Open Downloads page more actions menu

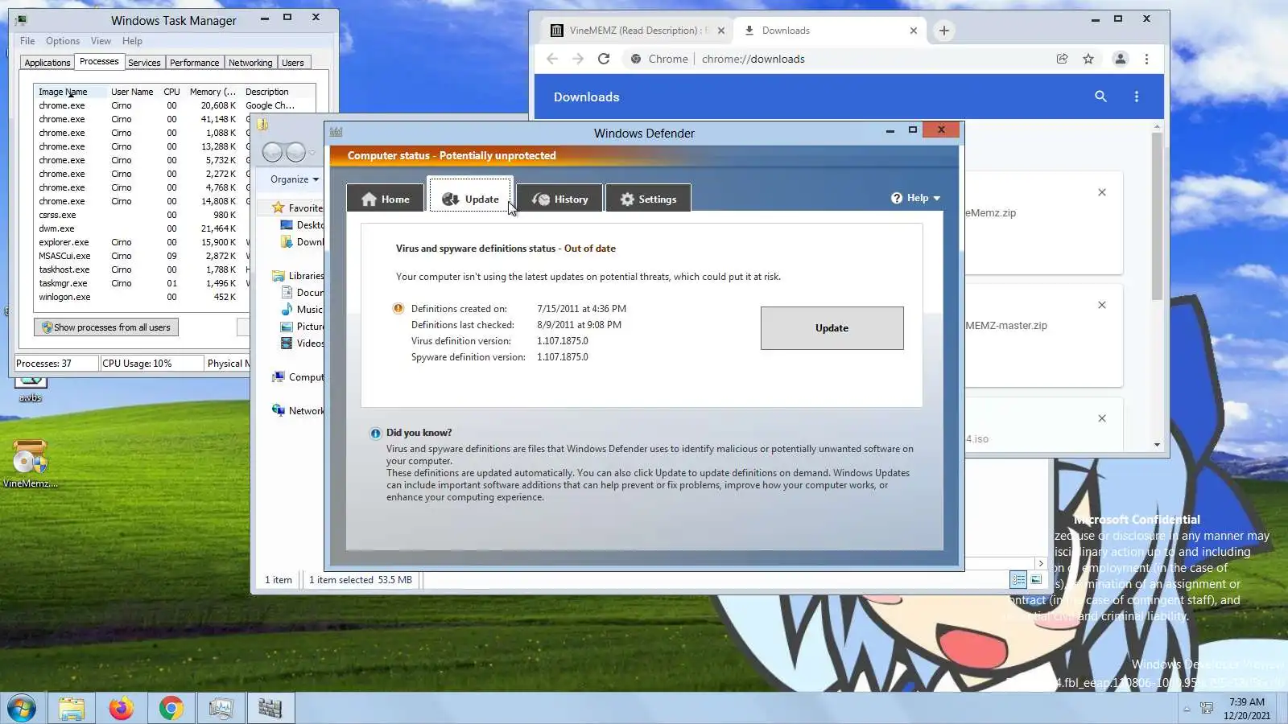pyautogui.click(x=1137, y=97)
